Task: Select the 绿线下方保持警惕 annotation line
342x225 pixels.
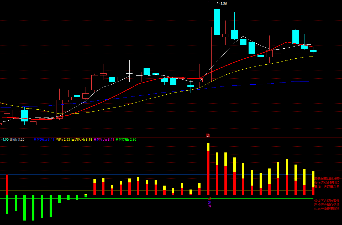Action: (x=327, y=201)
